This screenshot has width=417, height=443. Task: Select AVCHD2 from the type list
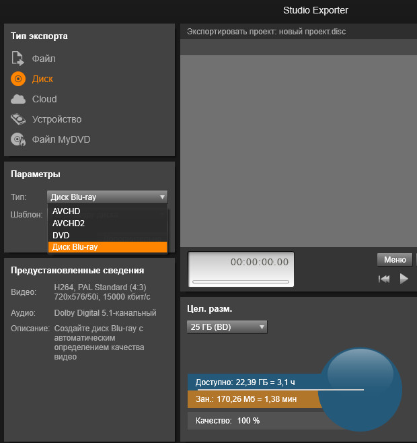108,224
